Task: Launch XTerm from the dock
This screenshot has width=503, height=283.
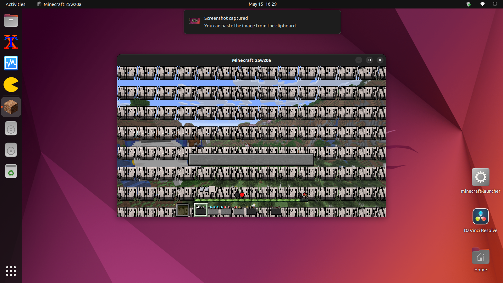Action: point(11,42)
